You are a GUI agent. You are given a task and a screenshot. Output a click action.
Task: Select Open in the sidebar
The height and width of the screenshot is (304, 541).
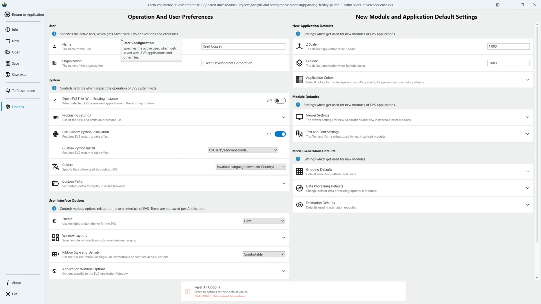tap(16, 52)
